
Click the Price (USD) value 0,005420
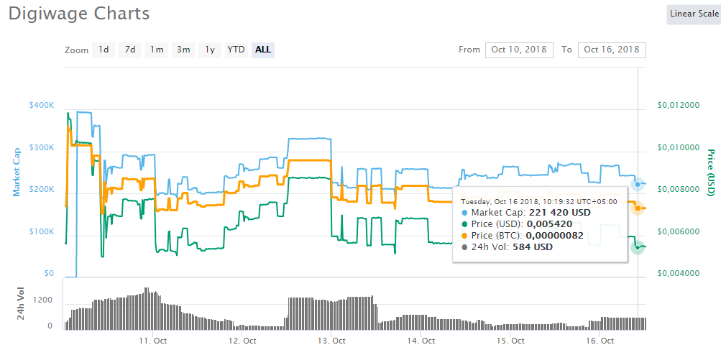pos(549,224)
